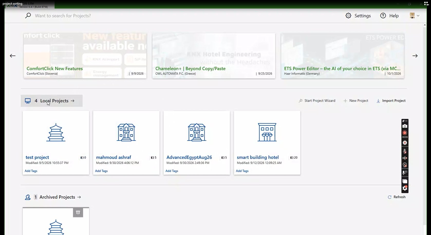Viewport: 431px width, 235px height.
Task: Open smart building hotel shop icon
Action: (x=267, y=132)
